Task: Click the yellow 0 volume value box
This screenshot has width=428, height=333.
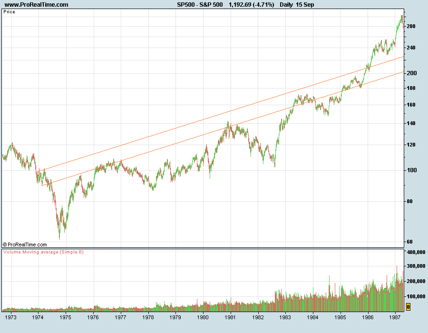Action: click(x=408, y=307)
